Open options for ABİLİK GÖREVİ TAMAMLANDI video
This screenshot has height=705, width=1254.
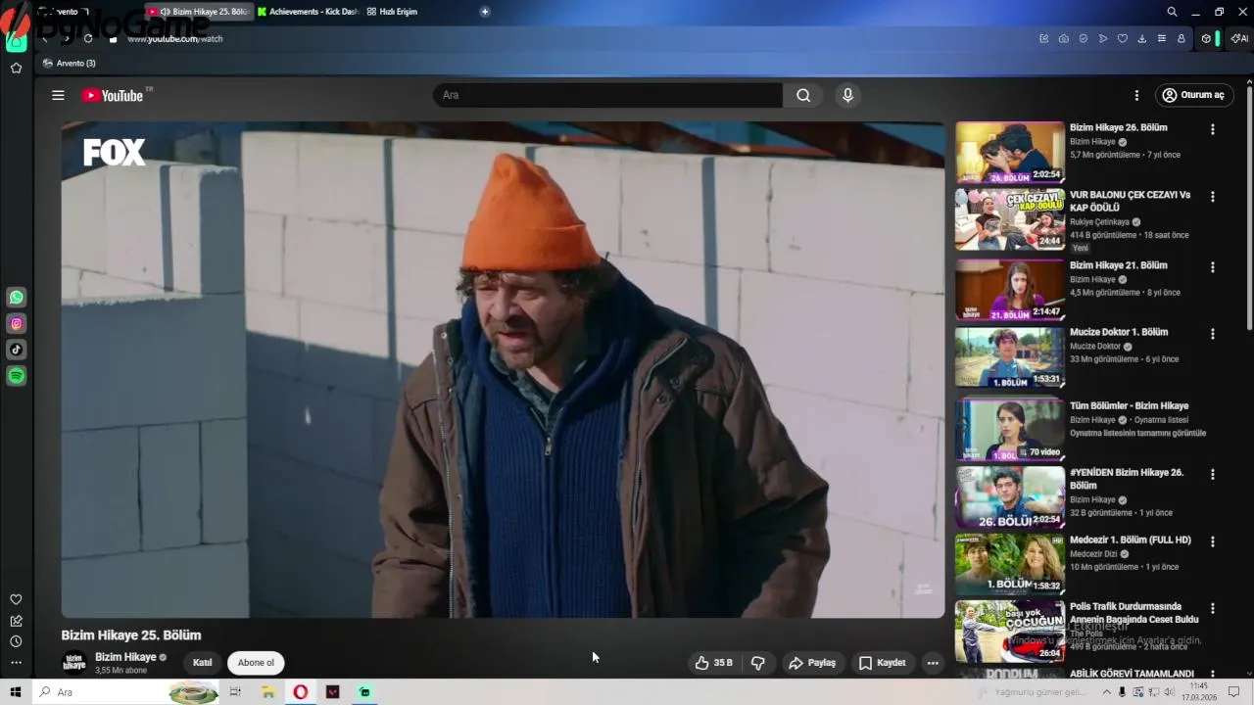(1212, 675)
